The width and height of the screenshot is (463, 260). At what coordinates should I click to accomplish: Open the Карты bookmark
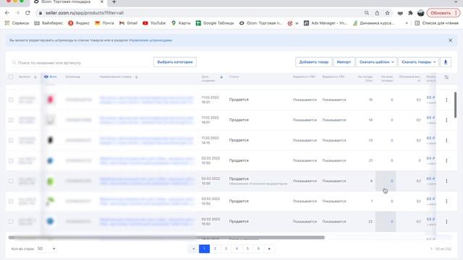pos(181,23)
